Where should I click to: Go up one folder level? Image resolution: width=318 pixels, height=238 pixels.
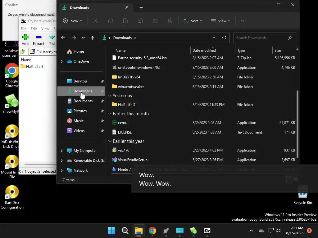(x=92, y=38)
